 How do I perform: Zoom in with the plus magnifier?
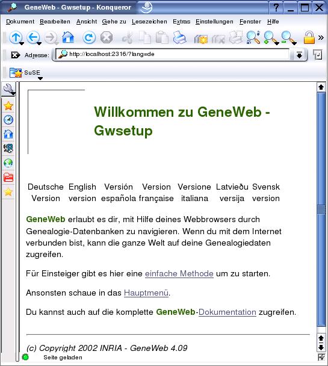click(270, 37)
